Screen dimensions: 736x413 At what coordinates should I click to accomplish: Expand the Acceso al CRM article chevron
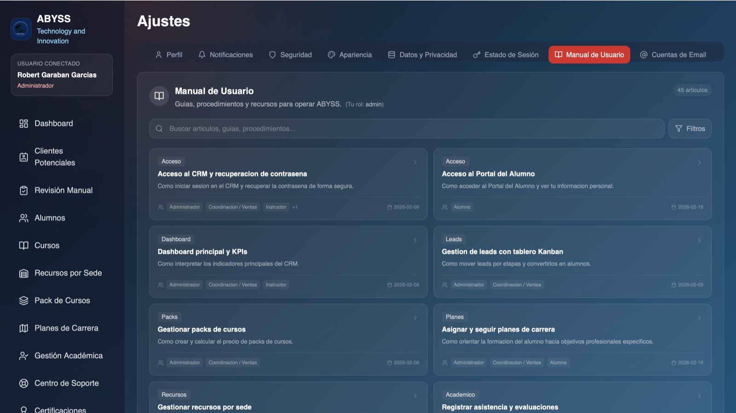click(415, 162)
